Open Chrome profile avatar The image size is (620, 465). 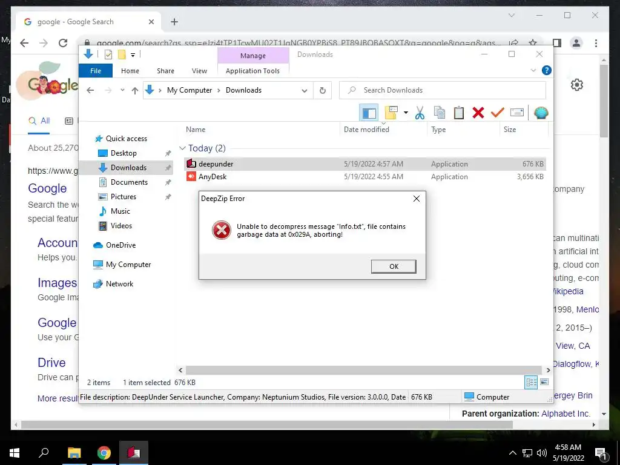pyautogui.click(x=576, y=43)
